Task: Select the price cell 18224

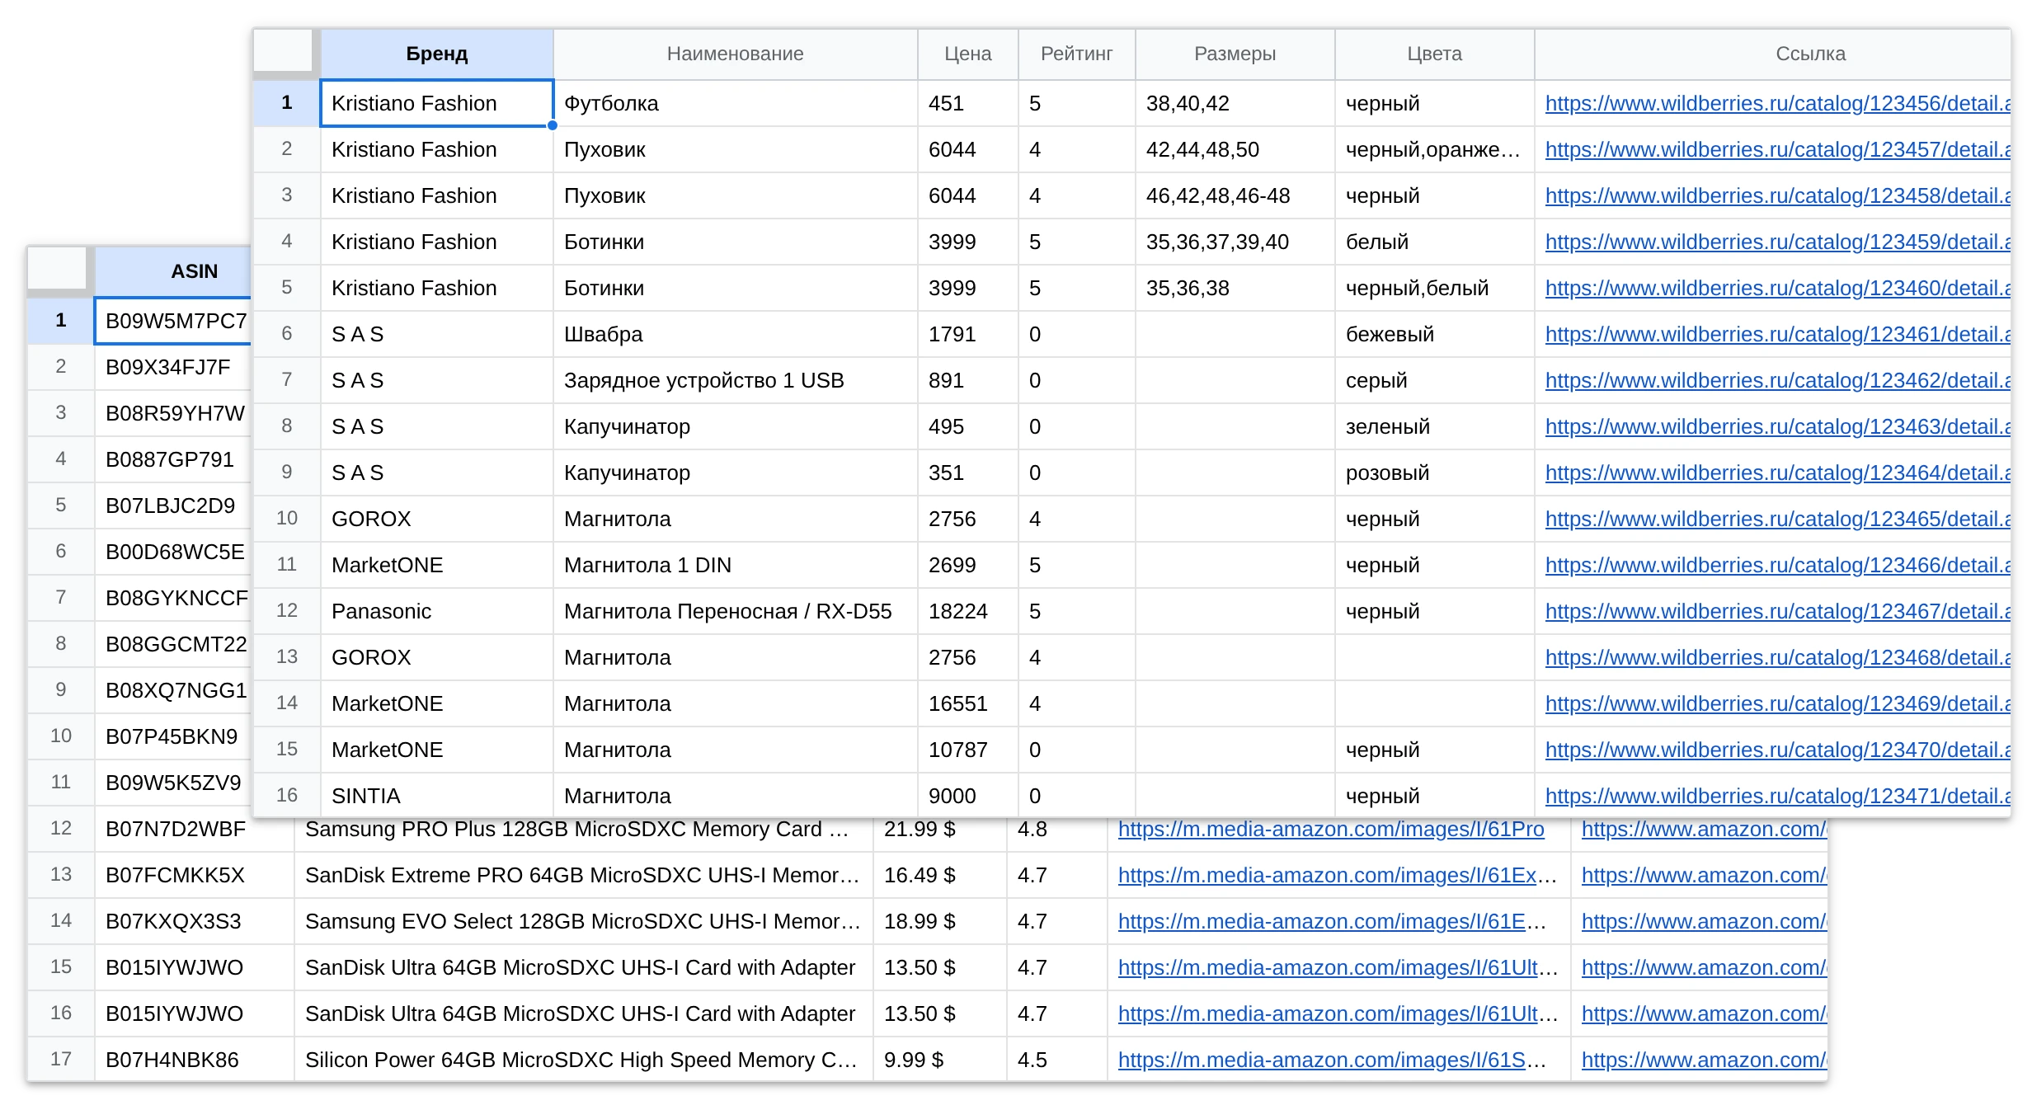Action: pos(967,611)
